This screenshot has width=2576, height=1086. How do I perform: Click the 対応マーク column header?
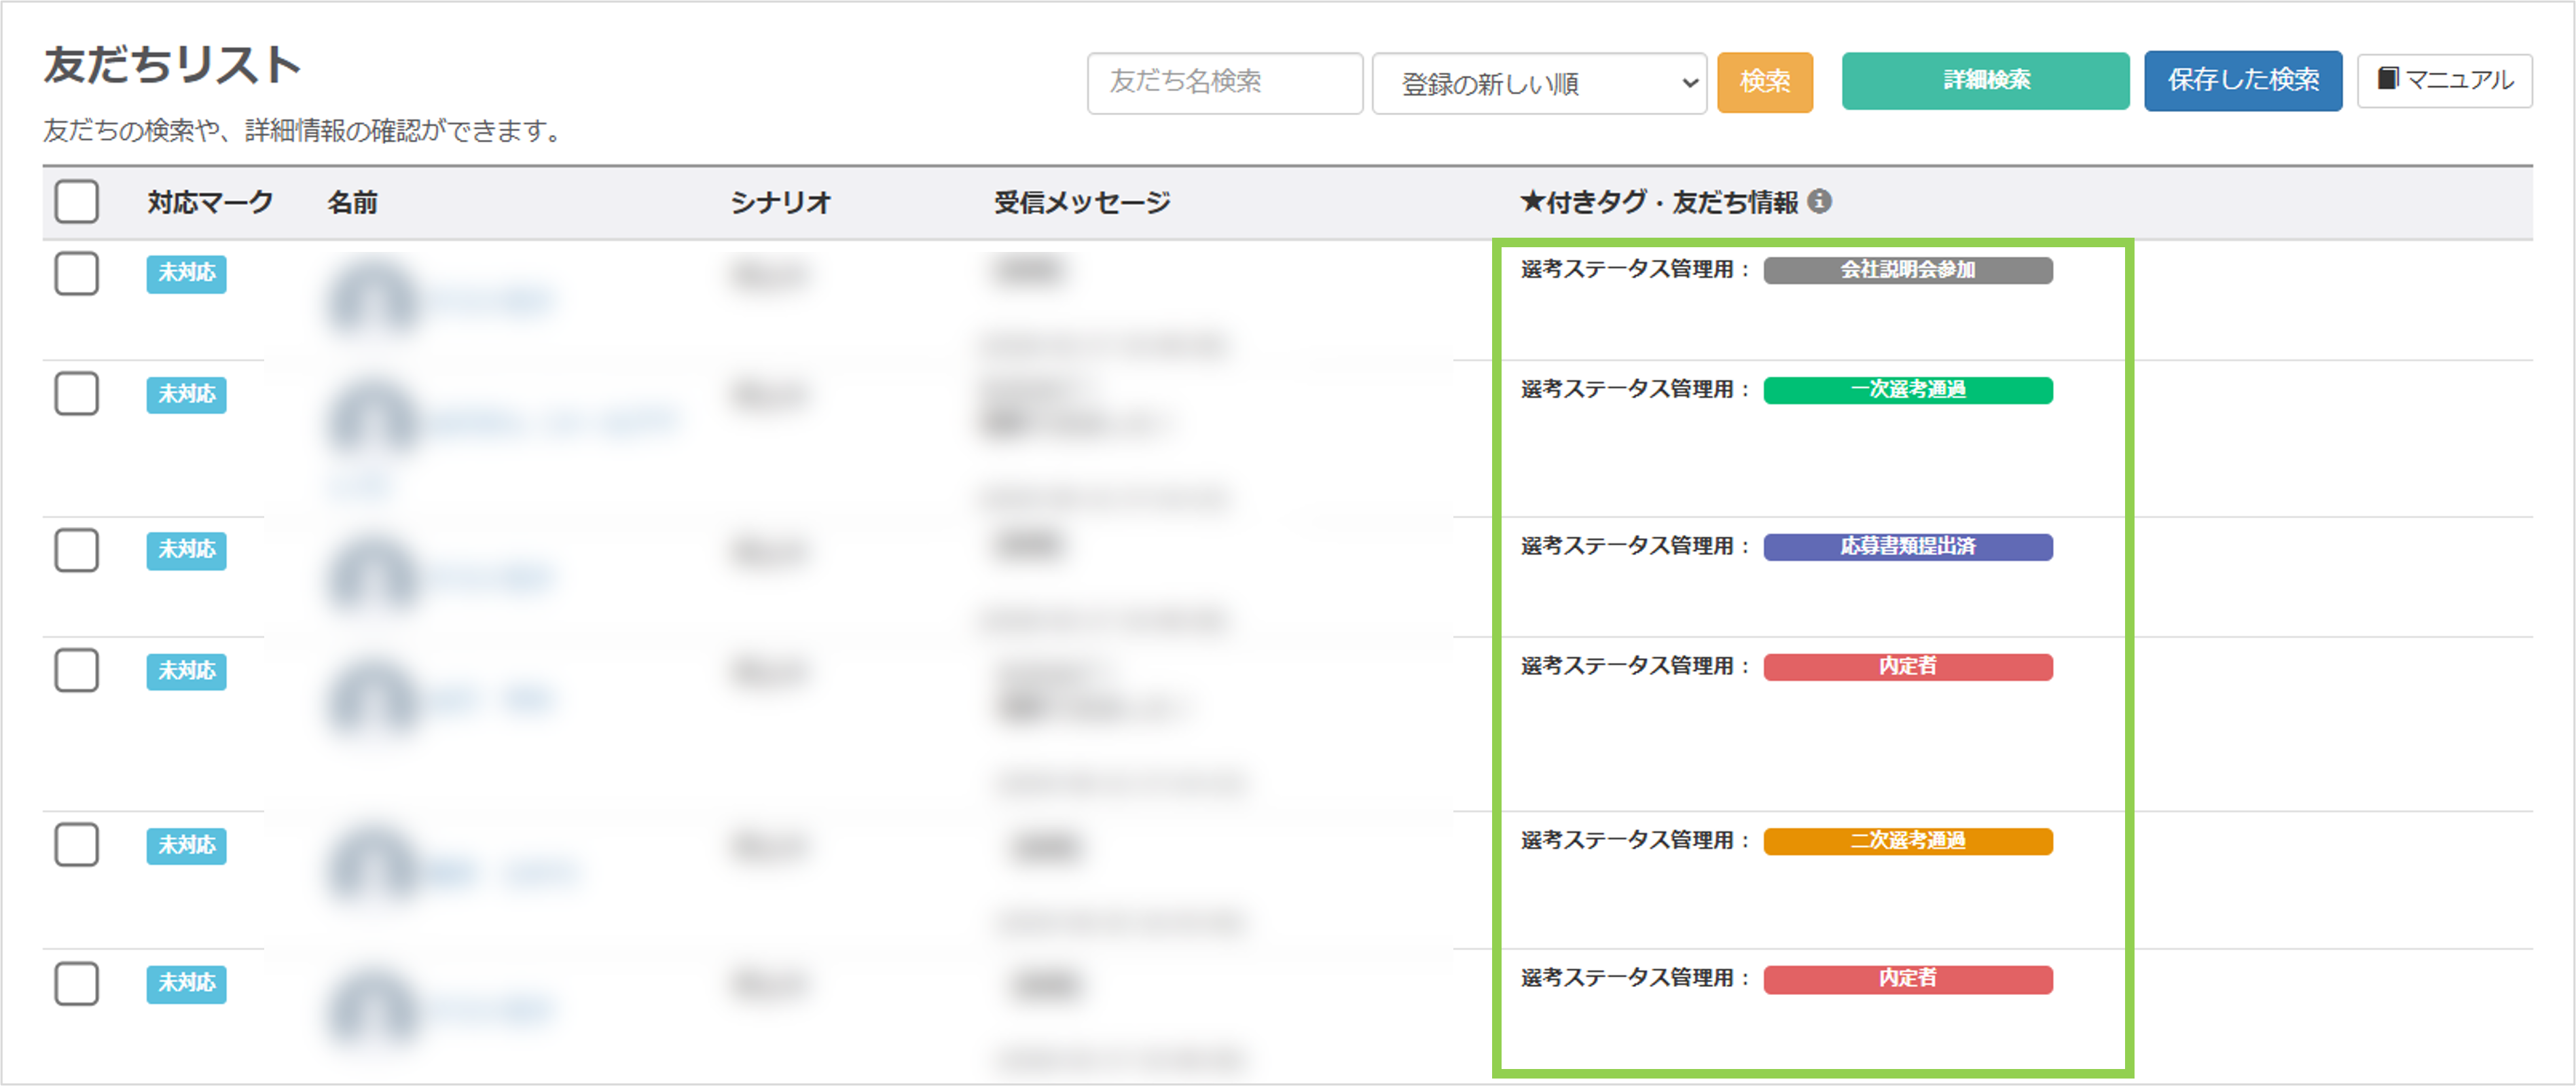pyautogui.click(x=210, y=202)
